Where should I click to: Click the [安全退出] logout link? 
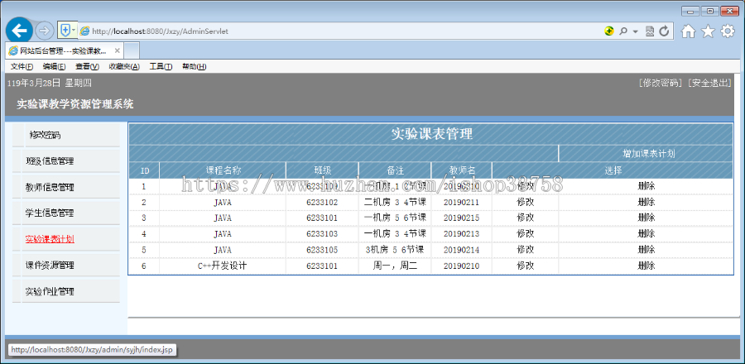click(x=709, y=83)
